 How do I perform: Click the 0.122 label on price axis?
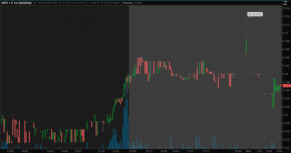click(286, 147)
